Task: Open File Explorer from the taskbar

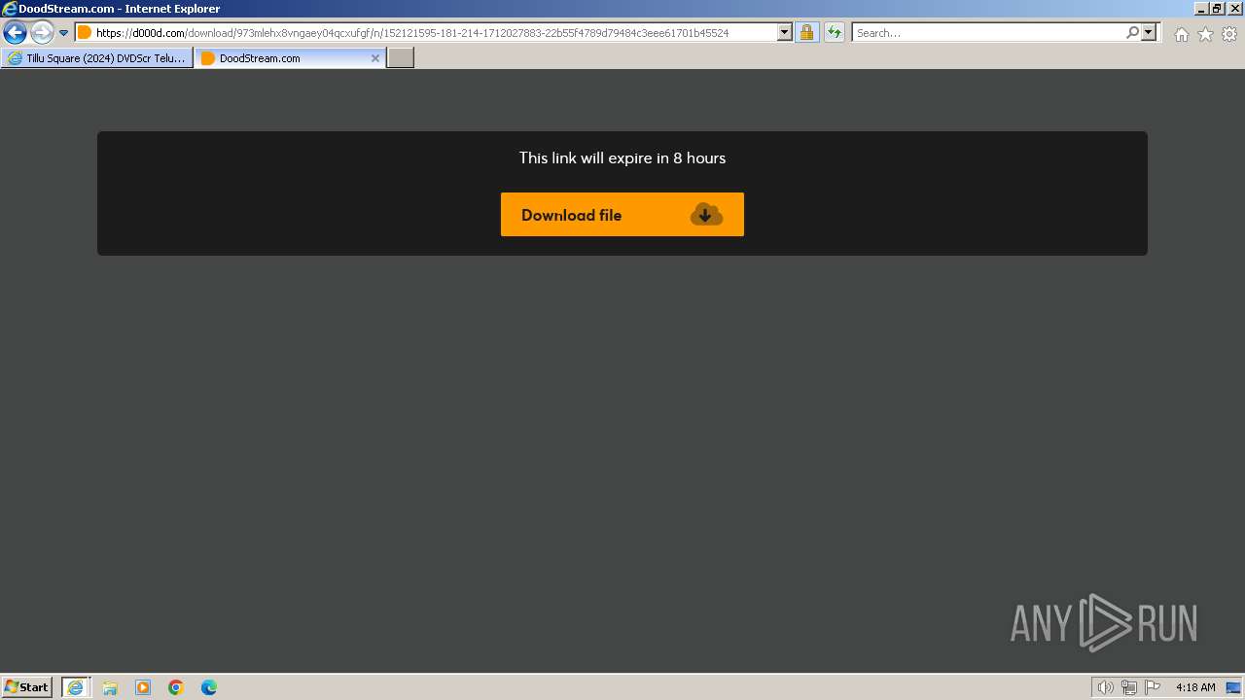Action: tap(110, 687)
